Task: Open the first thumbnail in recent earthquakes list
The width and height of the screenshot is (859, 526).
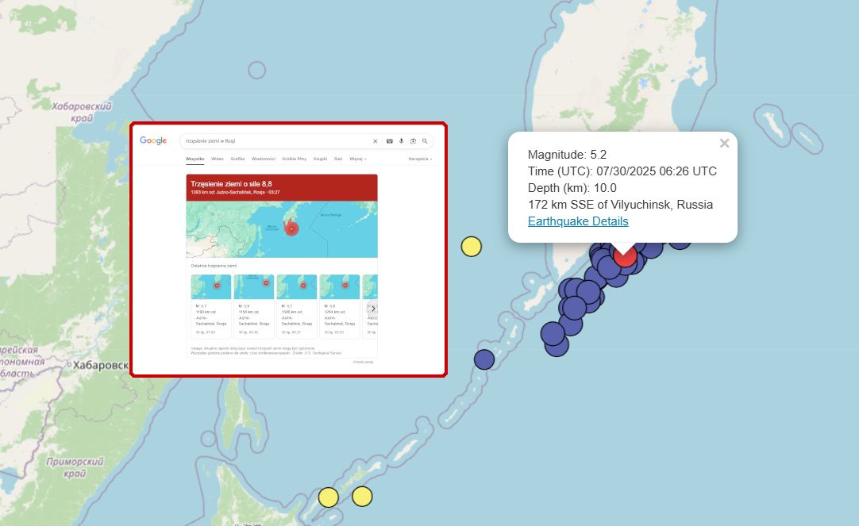Action: [211, 287]
